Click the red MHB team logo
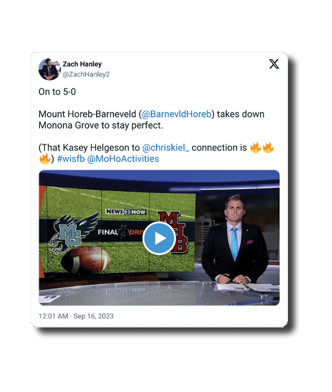Screen dimensions: 332x392 click(x=173, y=232)
